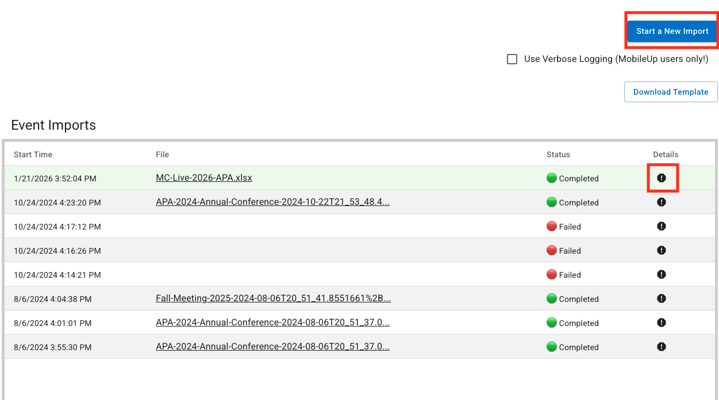
Task: Click Start a New Import
Action: 671,31
